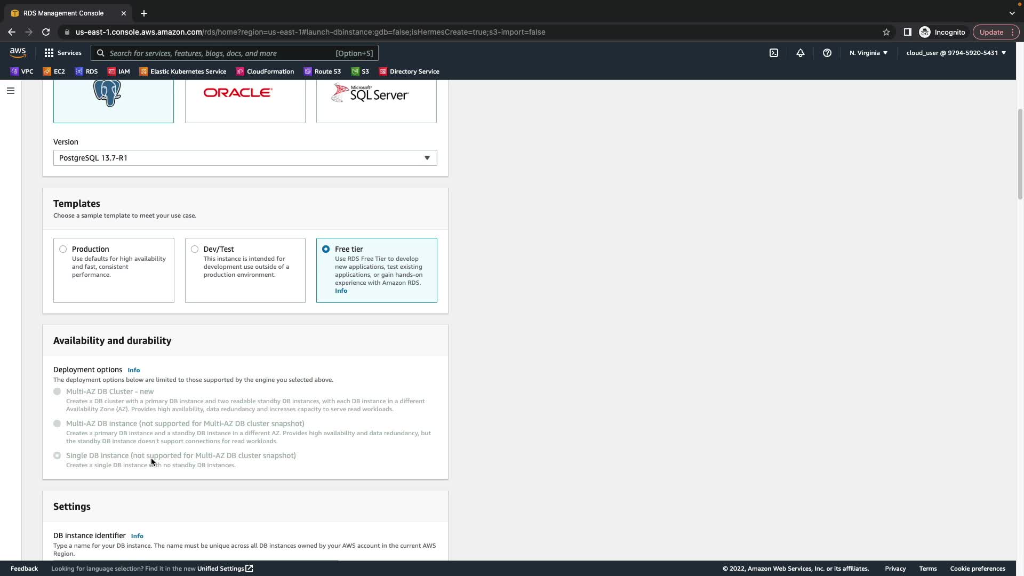Image resolution: width=1024 pixels, height=576 pixels.
Task: Open the notifications bell icon
Action: (x=800, y=53)
